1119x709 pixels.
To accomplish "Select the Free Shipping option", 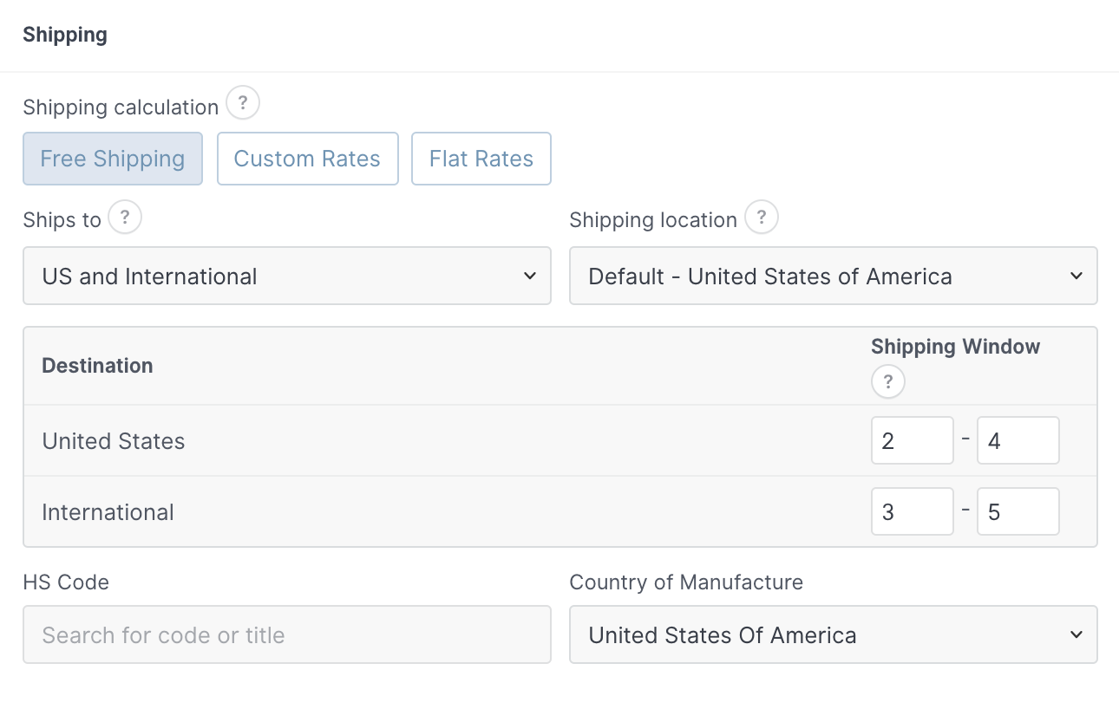I will [x=113, y=159].
